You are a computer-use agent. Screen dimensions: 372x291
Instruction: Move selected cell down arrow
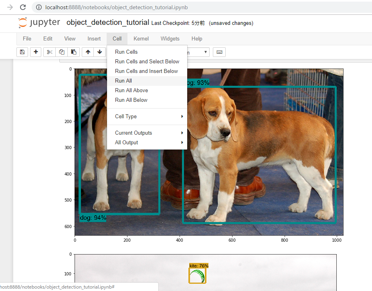pyautogui.click(x=99, y=52)
